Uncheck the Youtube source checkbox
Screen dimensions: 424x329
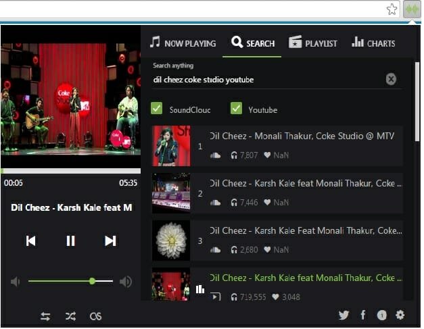pyautogui.click(x=236, y=108)
